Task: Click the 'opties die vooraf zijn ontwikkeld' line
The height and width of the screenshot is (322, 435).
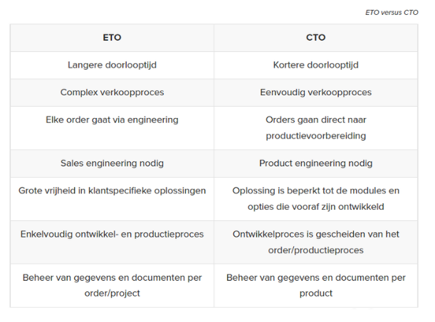Action: point(315,206)
